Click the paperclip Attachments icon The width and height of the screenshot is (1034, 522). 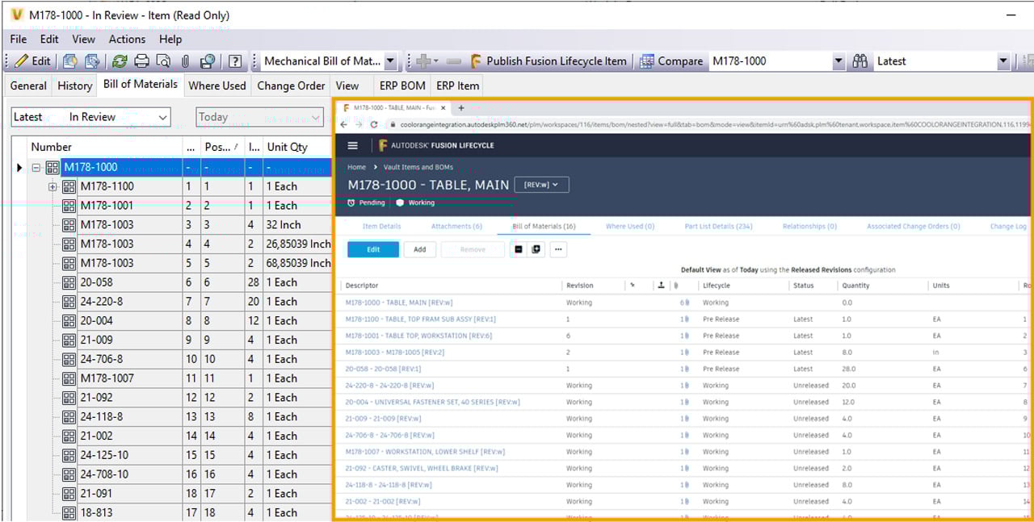click(185, 61)
